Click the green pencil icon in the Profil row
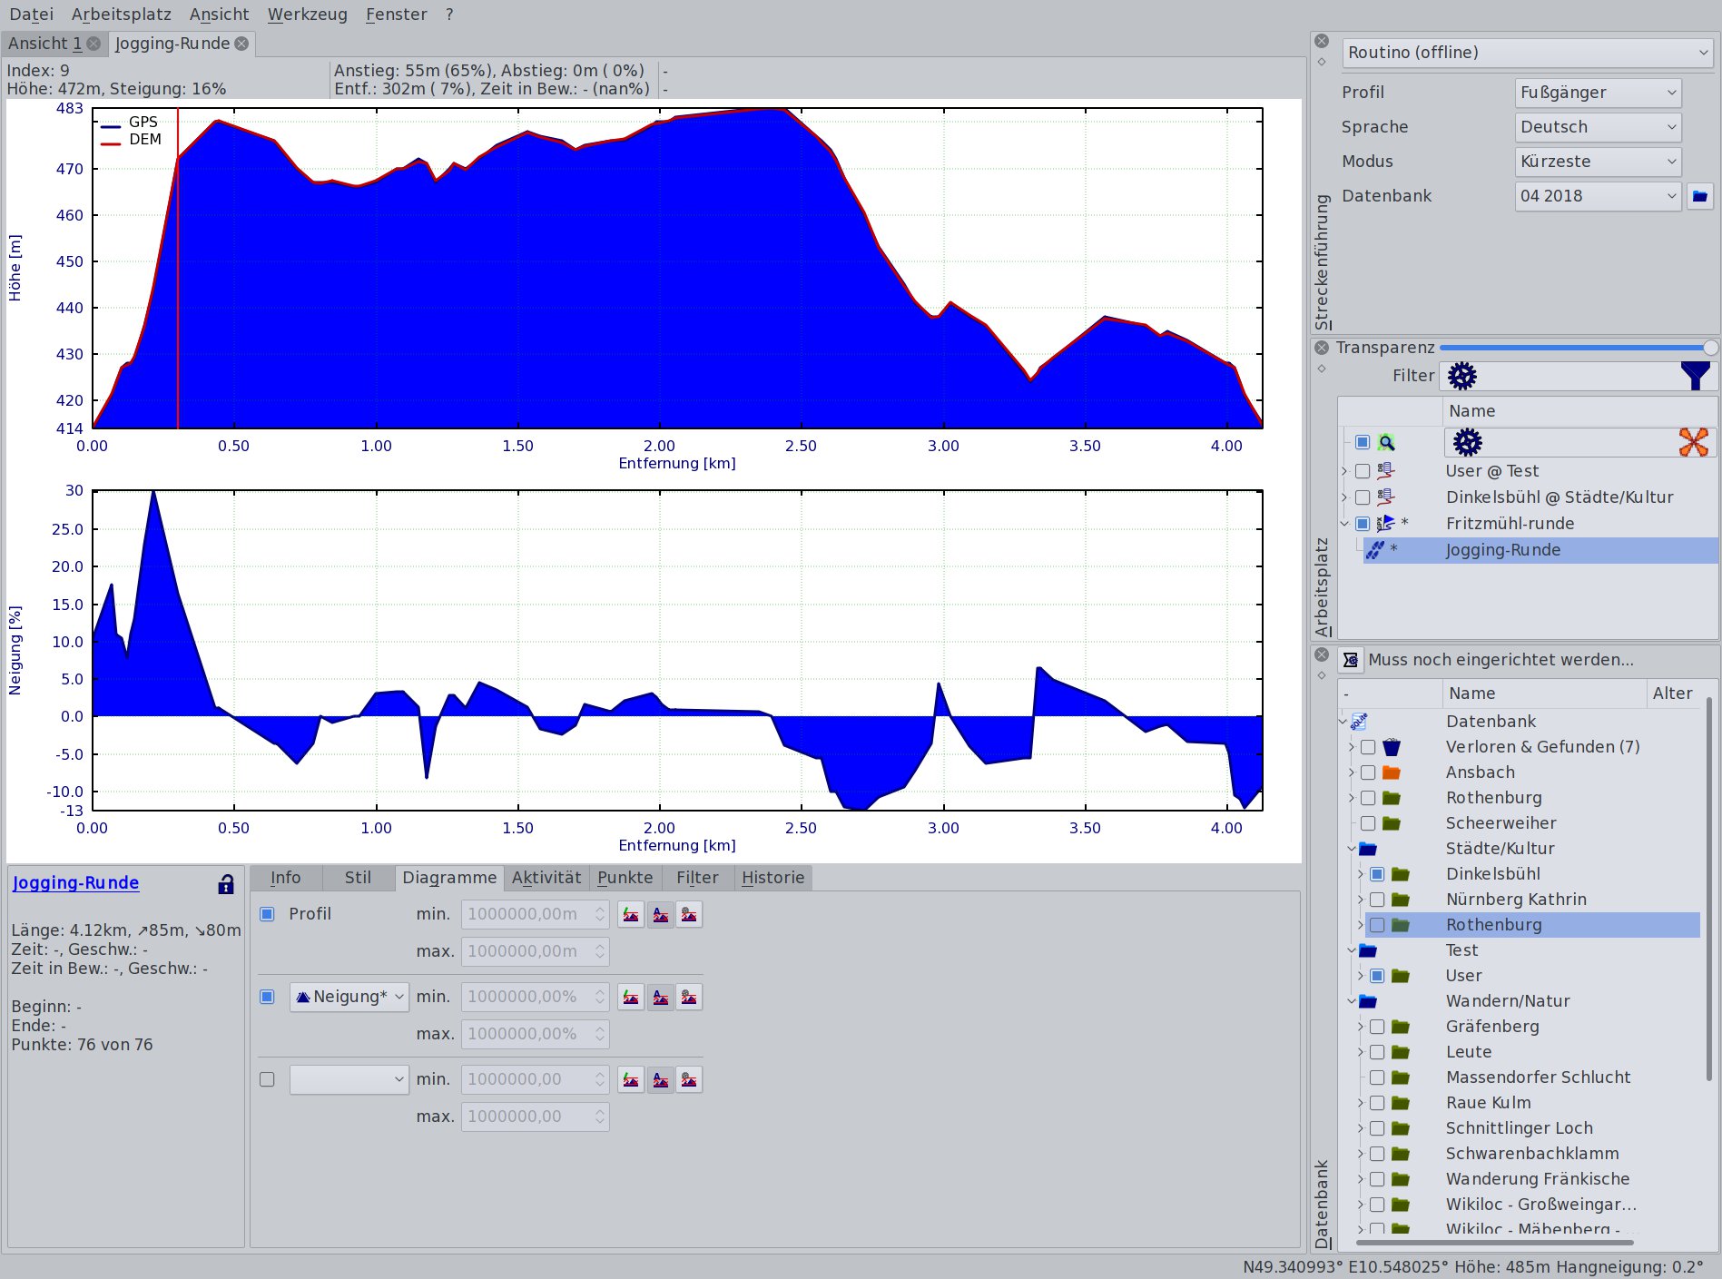Screen dimensions: 1722x1279 pos(631,914)
